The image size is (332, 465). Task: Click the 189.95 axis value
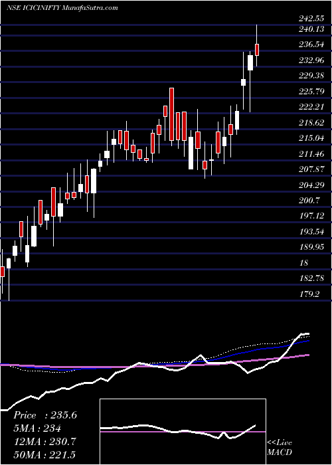[311, 247]
